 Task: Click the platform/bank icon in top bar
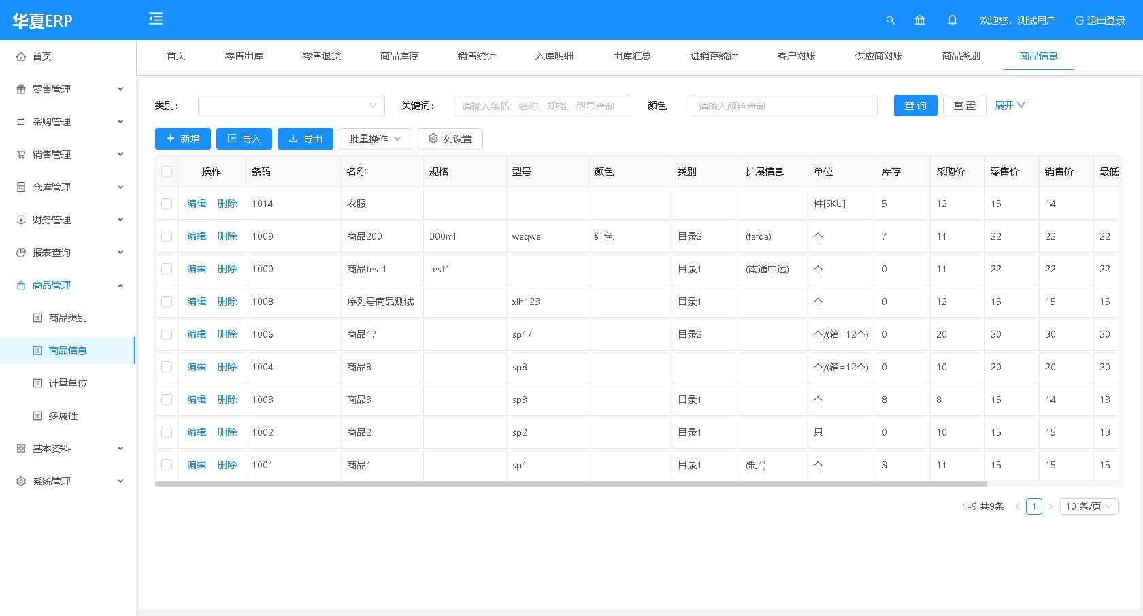coord(920,20)
